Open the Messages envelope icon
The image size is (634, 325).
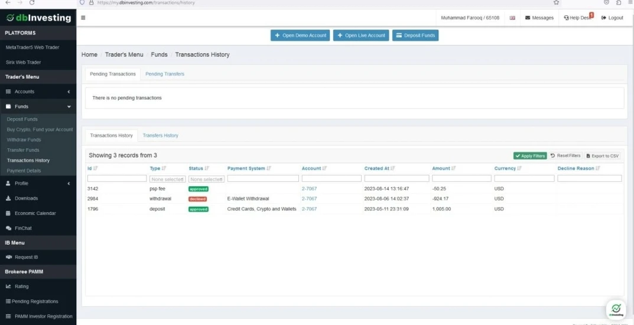click(x=528, y=18)
